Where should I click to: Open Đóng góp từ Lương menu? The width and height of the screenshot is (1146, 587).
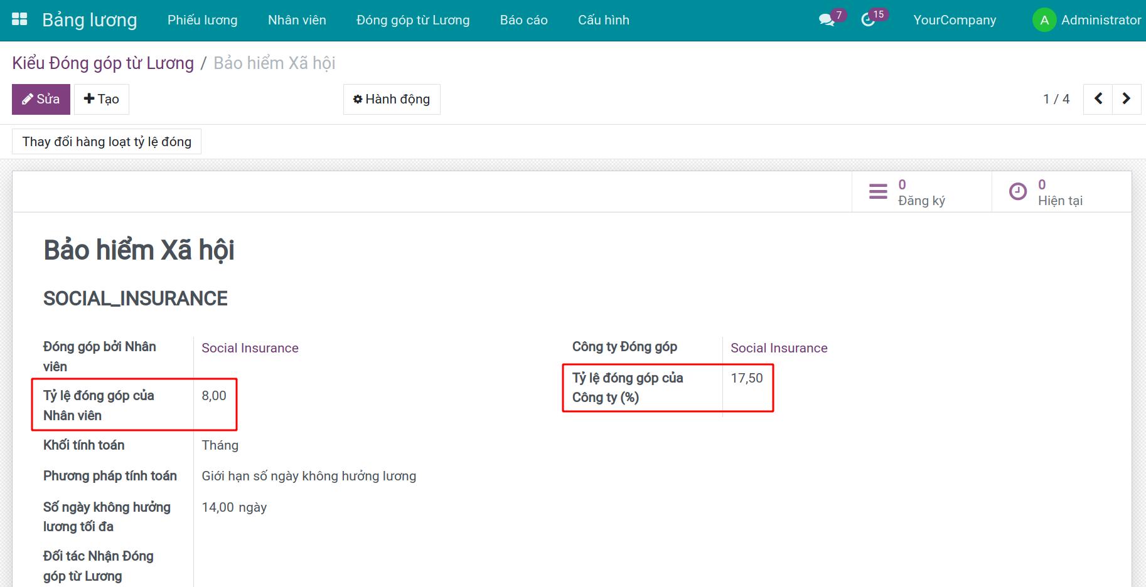coord(412,20)
